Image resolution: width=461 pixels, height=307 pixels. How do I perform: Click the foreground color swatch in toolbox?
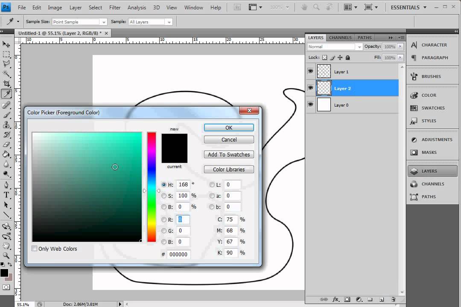click(x=4, y=273)
